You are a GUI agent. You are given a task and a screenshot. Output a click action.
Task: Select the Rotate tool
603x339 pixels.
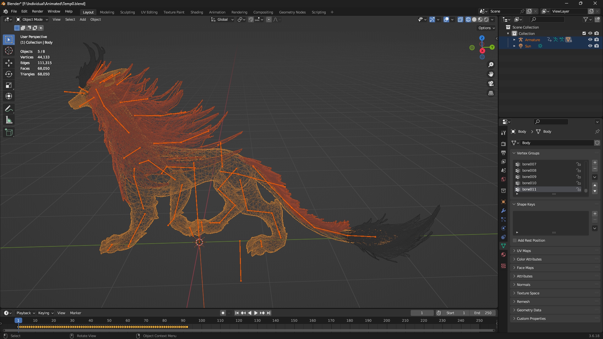[9, 74]
